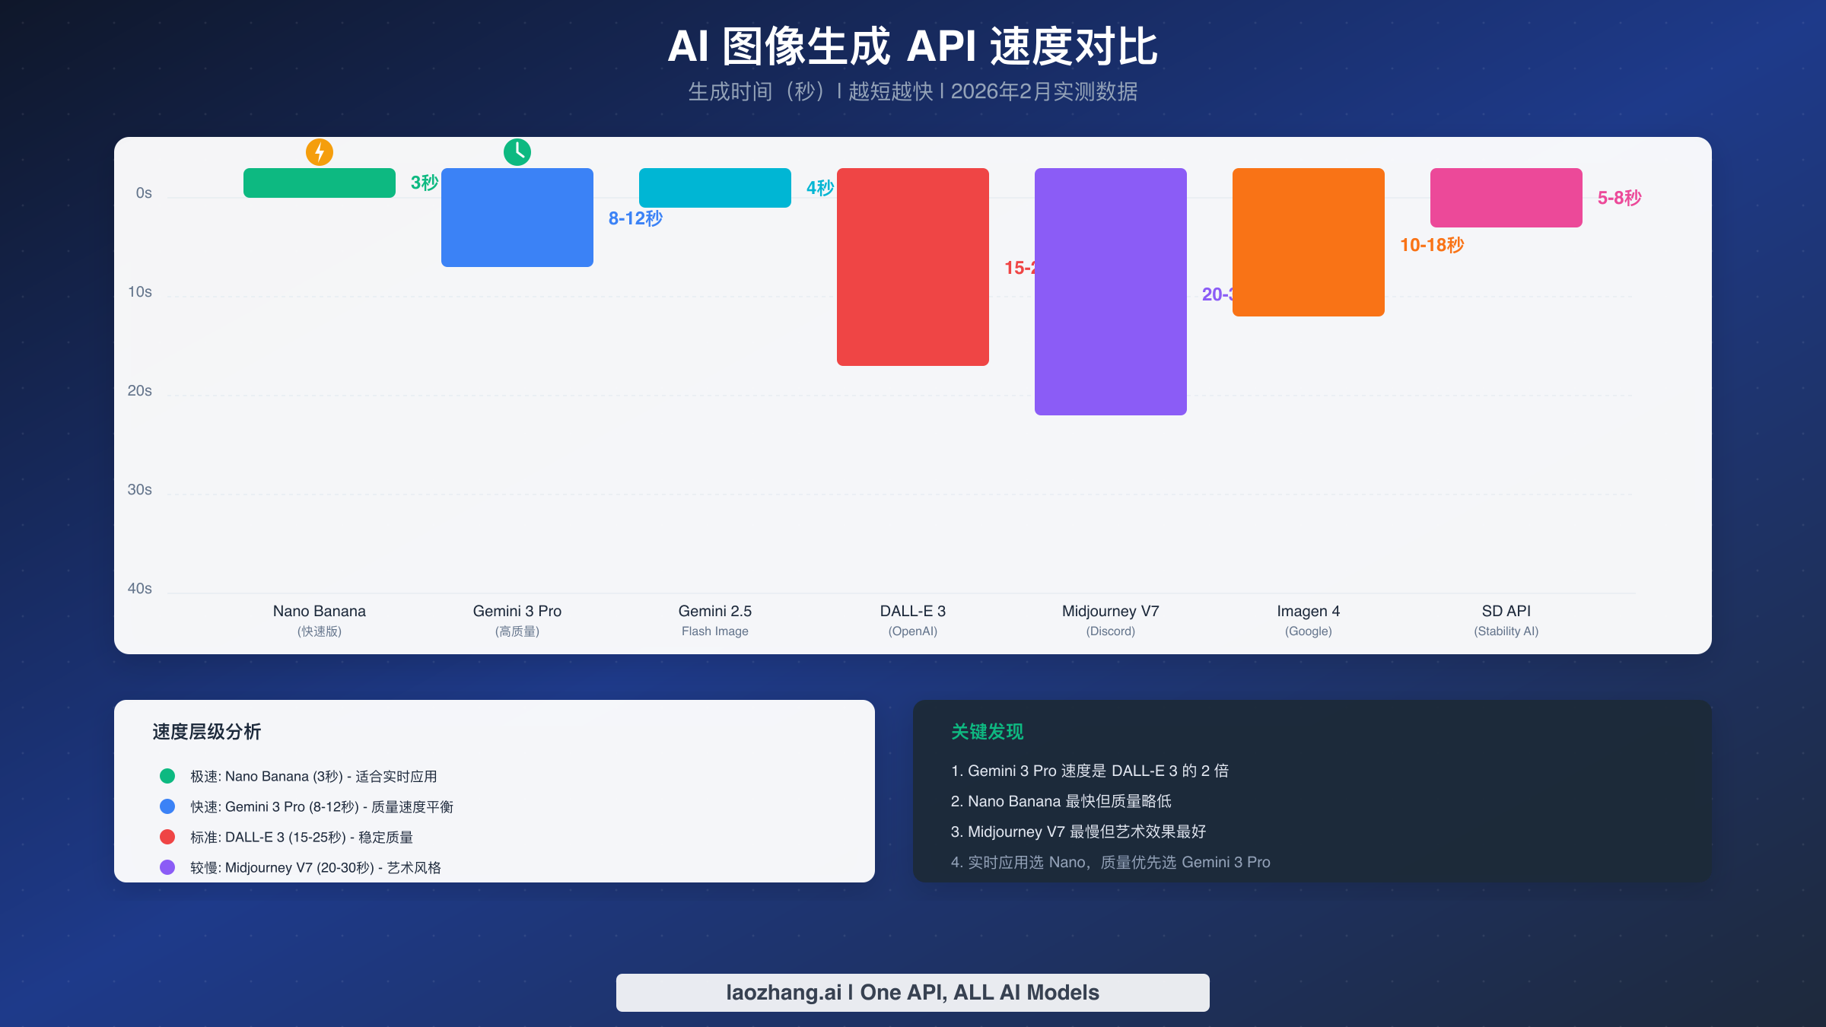Click the pink SD API bar

pos(1505,199)
